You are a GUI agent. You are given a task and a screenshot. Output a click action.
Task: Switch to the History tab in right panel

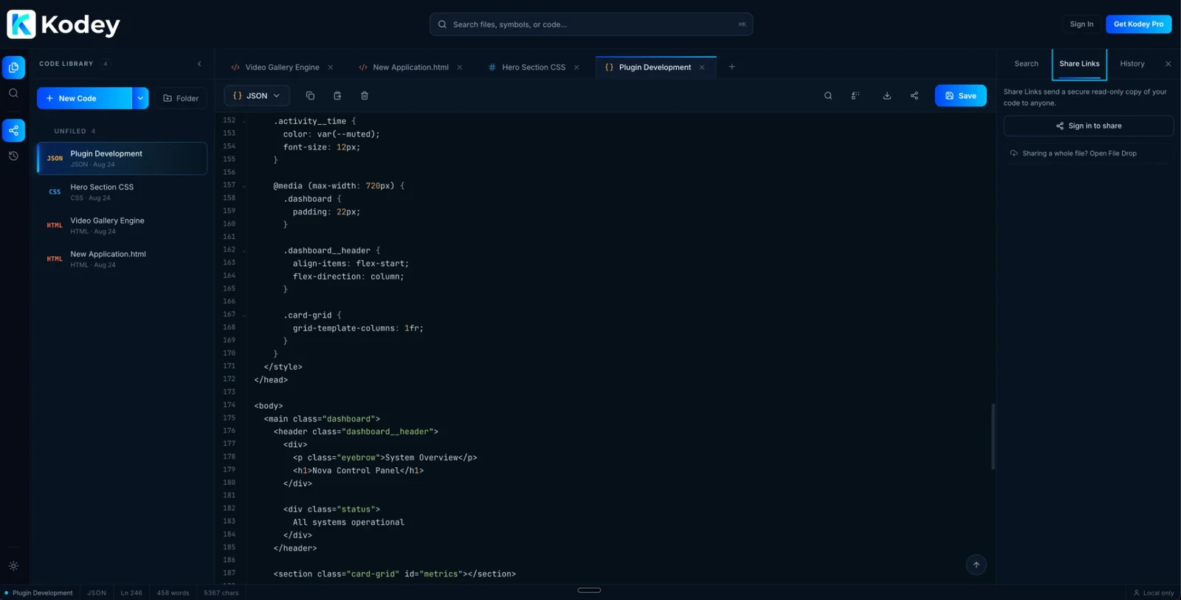click(1132, 64)
